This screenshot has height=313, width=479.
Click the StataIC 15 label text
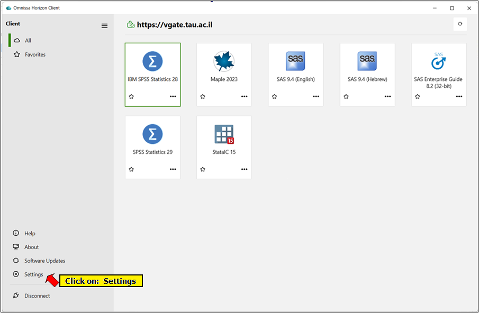point(224,152)
